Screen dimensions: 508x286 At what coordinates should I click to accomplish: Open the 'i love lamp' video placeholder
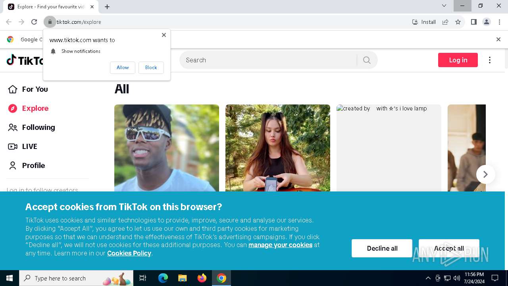tap(389, 148)
